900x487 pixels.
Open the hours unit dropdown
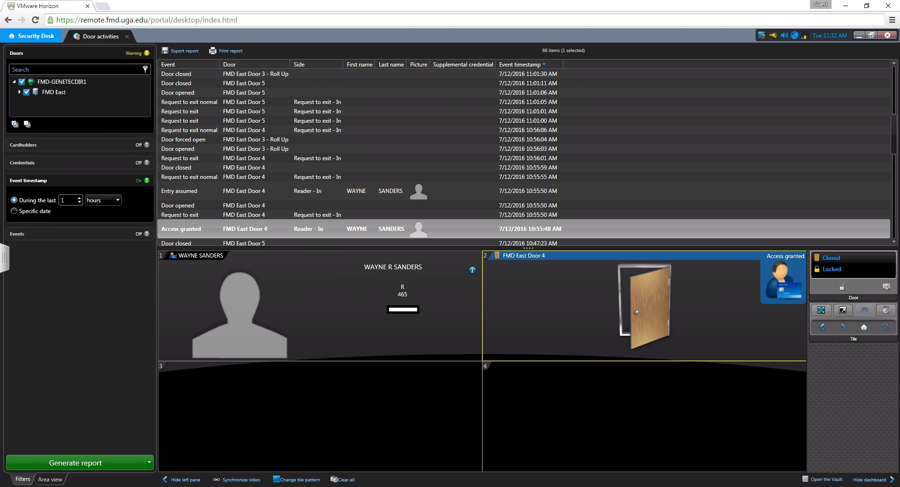(103, 200)
